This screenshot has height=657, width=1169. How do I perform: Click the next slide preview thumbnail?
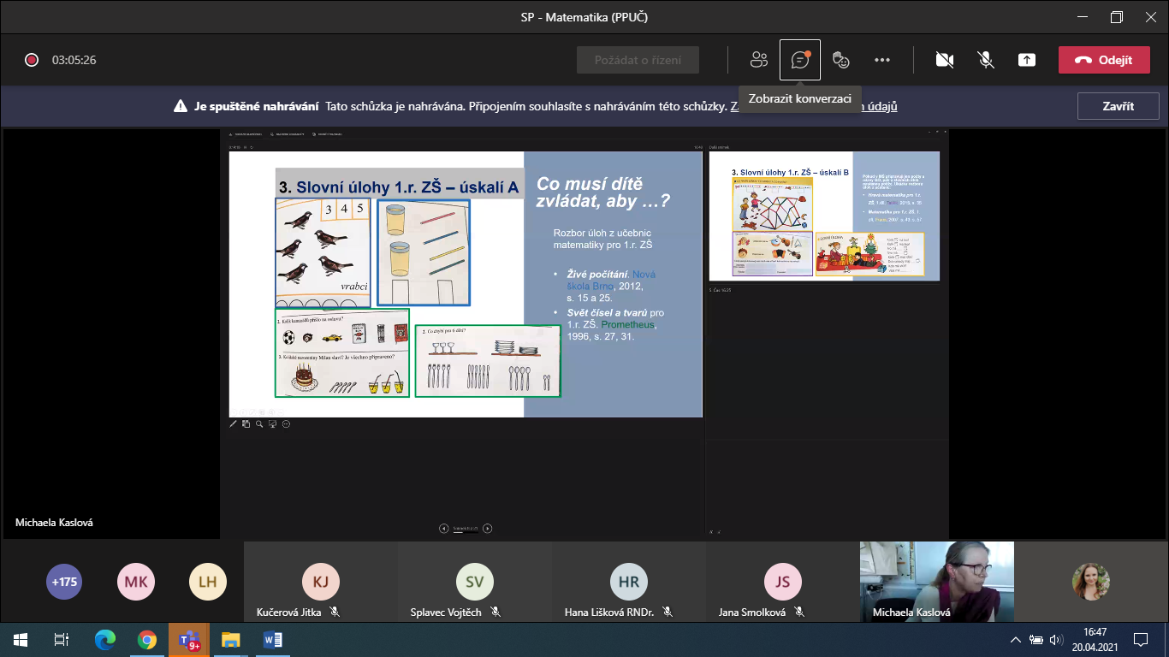(x=824, y=216)
